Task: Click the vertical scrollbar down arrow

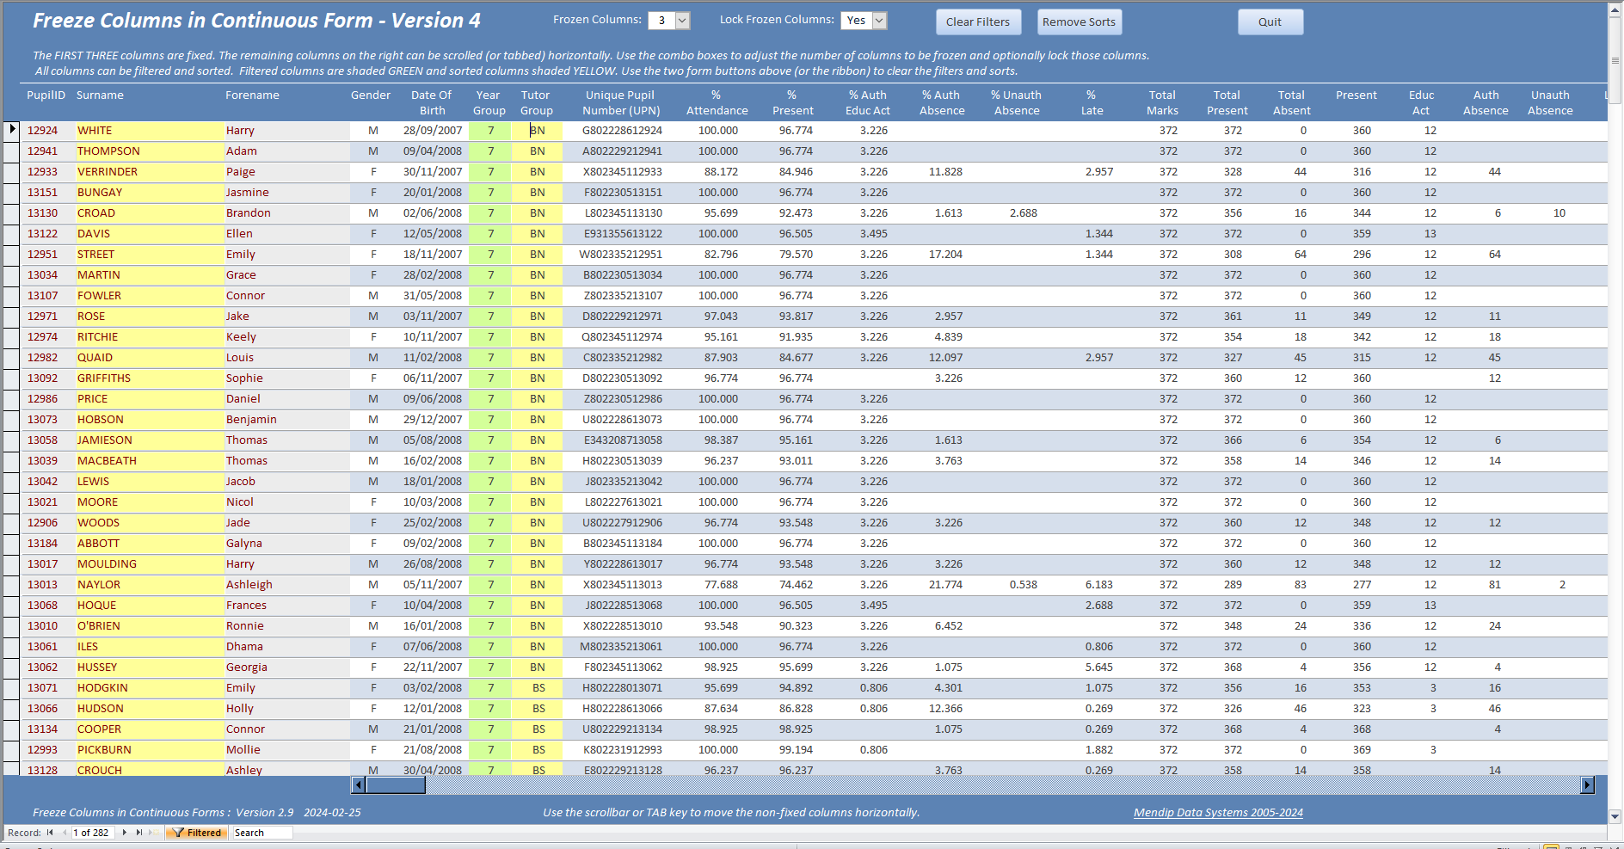Action: pos(1615,816)
